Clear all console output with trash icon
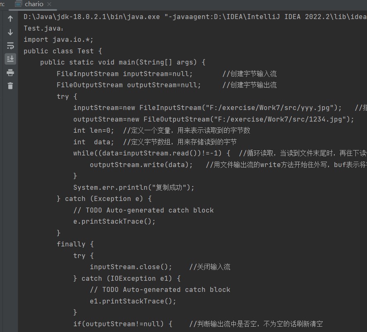367x332 pixels. 10,86
